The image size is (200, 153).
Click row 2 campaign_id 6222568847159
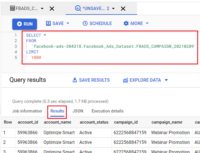(130, 142)
